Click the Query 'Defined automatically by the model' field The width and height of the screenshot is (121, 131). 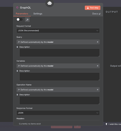pos(58,42)
